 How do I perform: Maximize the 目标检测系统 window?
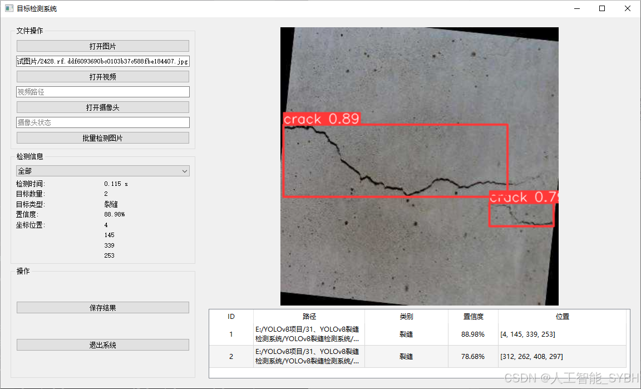(x=602, y=8)
